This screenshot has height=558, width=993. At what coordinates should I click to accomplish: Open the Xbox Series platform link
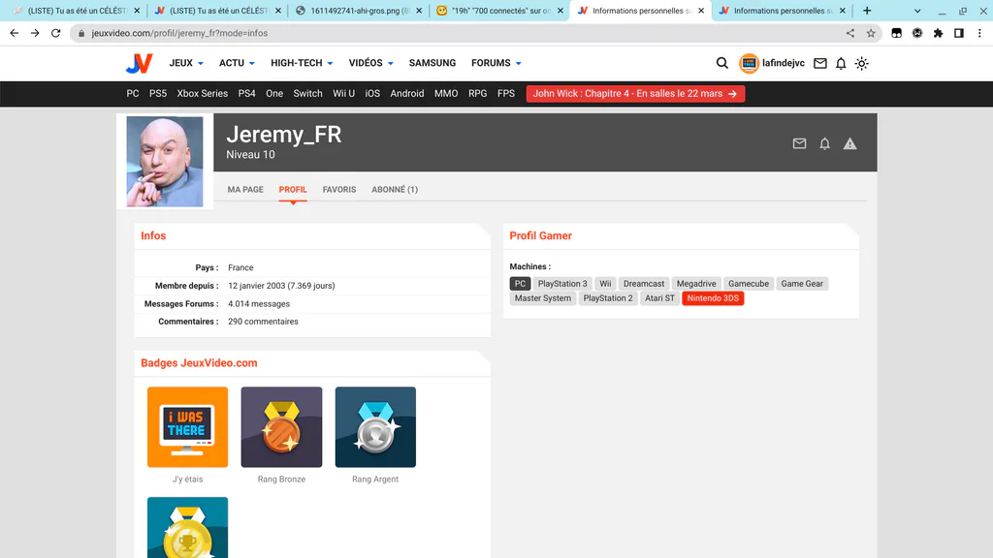(x=202, y=94)
